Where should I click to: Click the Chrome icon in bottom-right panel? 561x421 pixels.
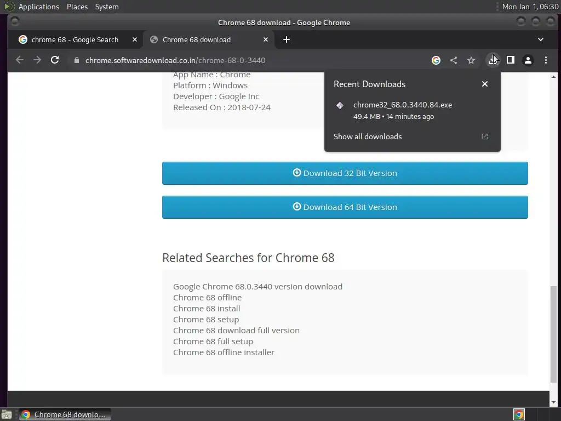pos(519,414)
